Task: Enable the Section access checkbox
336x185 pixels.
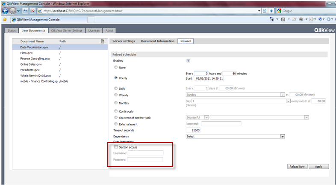Action: click(x=116, y=147)
